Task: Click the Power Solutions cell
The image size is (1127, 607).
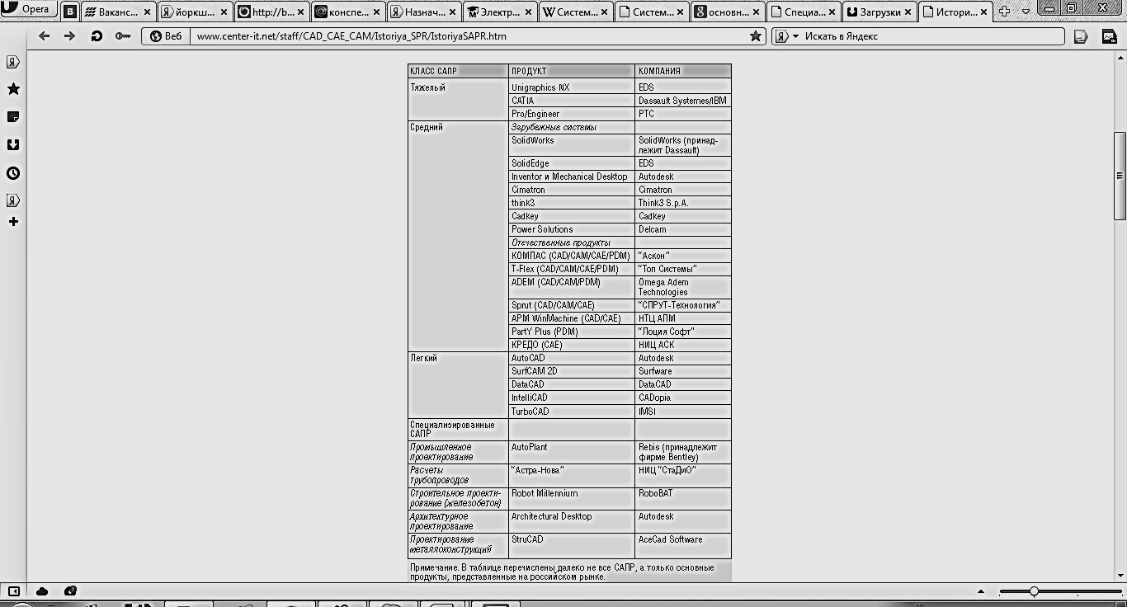Action: [572, 229]
